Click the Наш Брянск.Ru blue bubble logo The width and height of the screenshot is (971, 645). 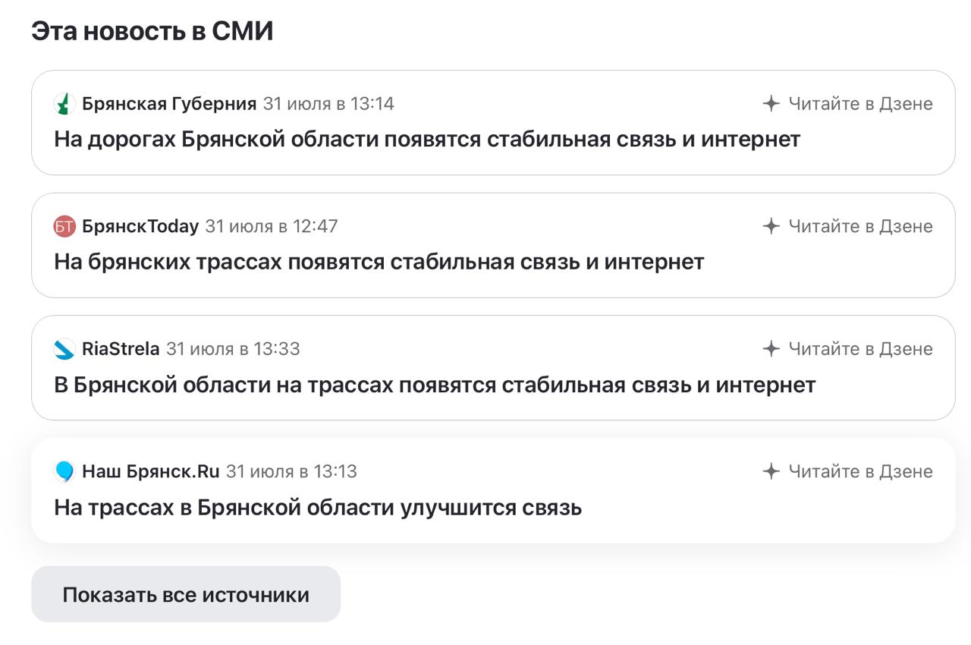[65, 471]
